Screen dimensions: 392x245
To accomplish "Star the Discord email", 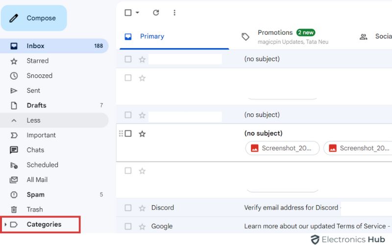I will 142,208.
